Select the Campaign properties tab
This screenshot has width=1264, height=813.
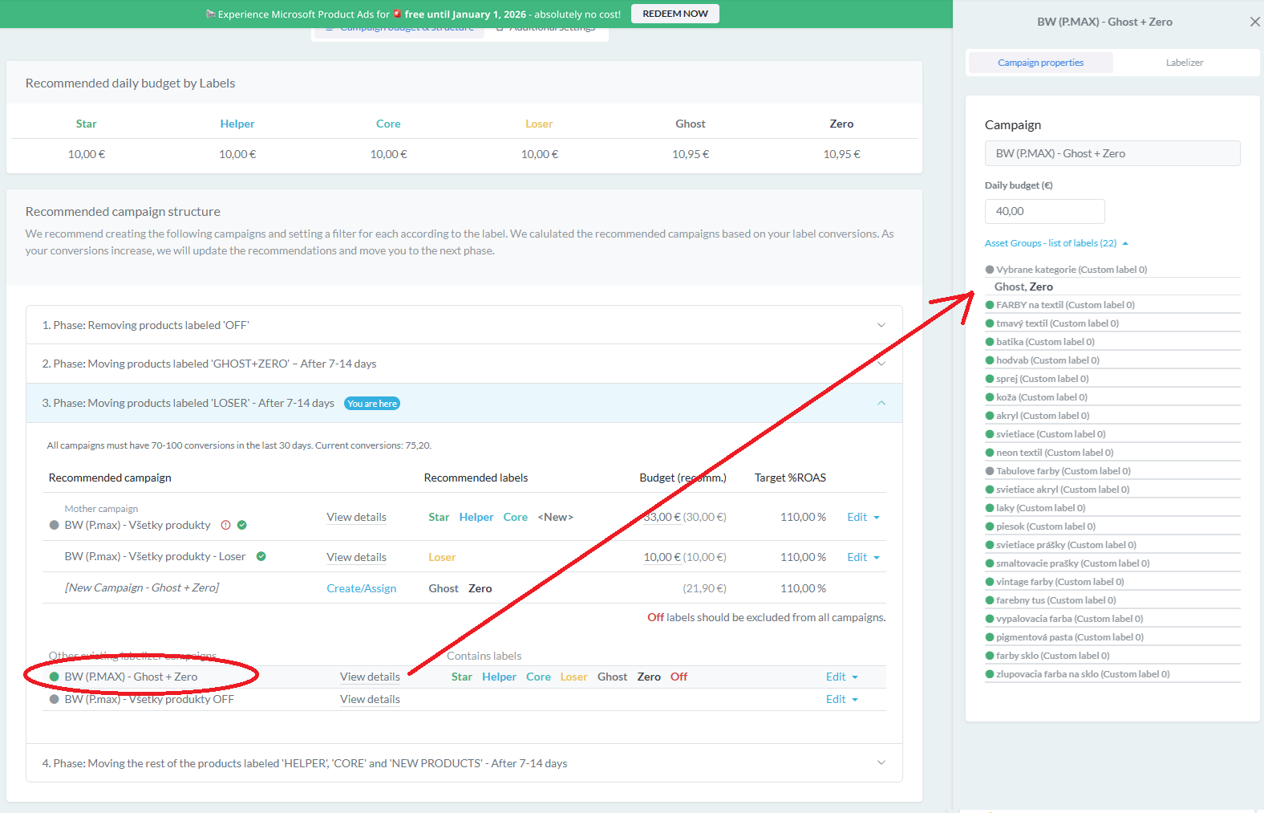click(1040, 63)
